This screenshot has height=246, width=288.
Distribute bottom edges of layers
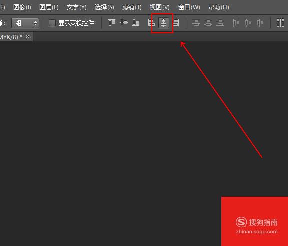point(220,23)
